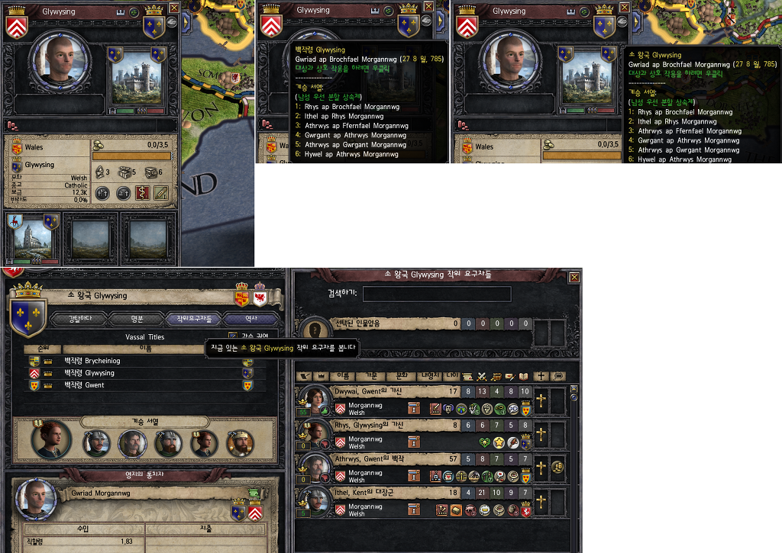Click the 강탈하다 button
782x553 pixels.
click(x=79, y=319)
